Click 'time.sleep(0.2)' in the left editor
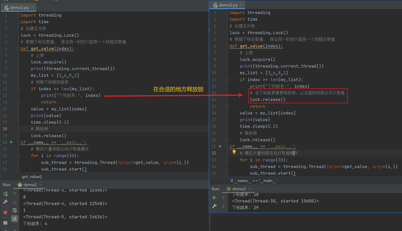Image resolution: width=402 pixels, height=231 pixels. [50, 122]
